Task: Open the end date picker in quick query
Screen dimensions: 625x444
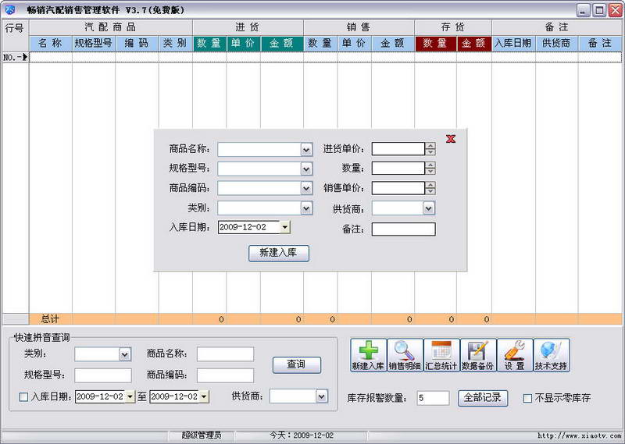Action: [204, 396]
